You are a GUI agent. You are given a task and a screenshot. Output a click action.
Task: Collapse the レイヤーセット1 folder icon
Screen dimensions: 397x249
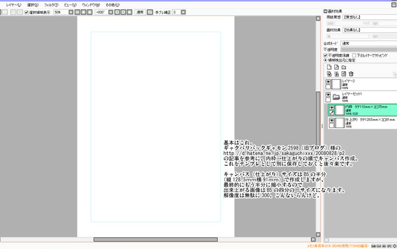coord(336,97)
